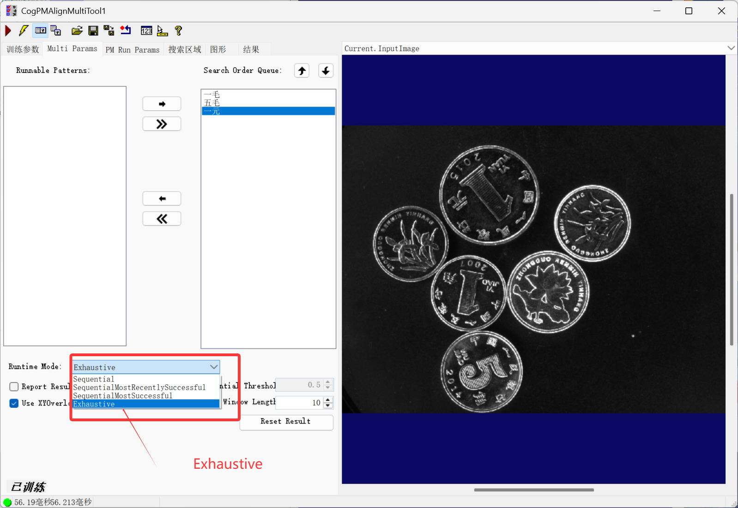Decrease Window Length with down arrow
This screenshot has width=738, height=508.
[328, 406]
